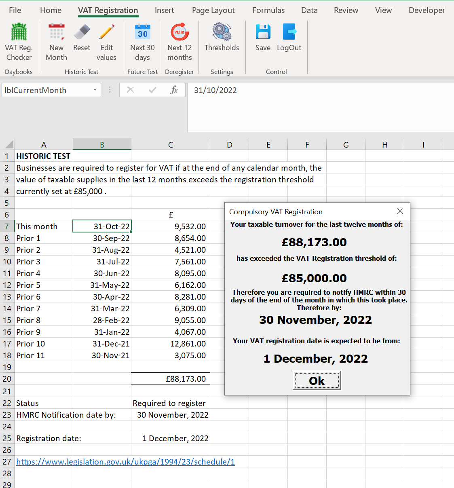Select the cell with 9,532.00

(171, 226)
